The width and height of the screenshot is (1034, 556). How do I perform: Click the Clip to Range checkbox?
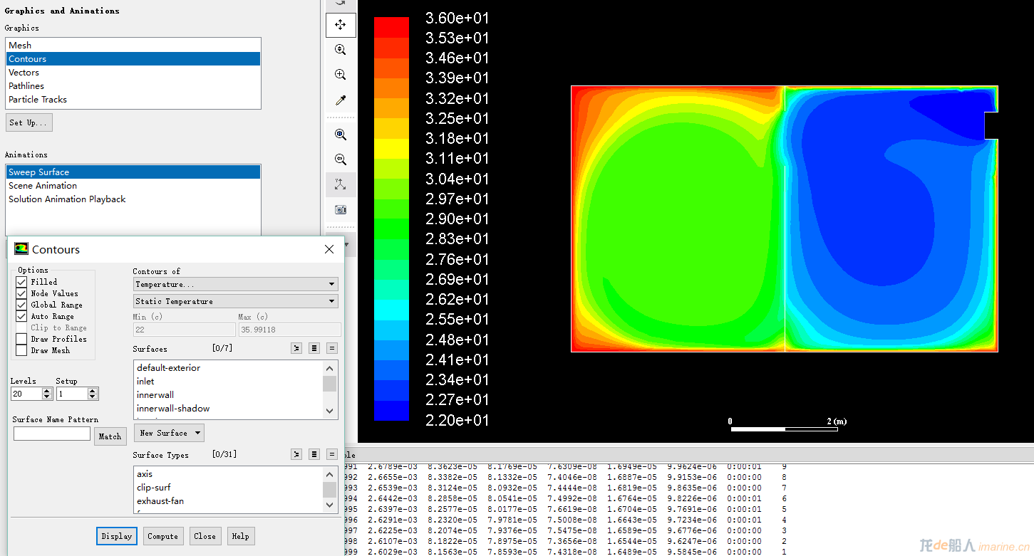[x=21, y=327]
